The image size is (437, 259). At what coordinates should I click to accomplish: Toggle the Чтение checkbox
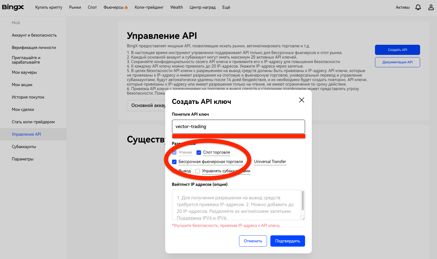pos(174,153)
